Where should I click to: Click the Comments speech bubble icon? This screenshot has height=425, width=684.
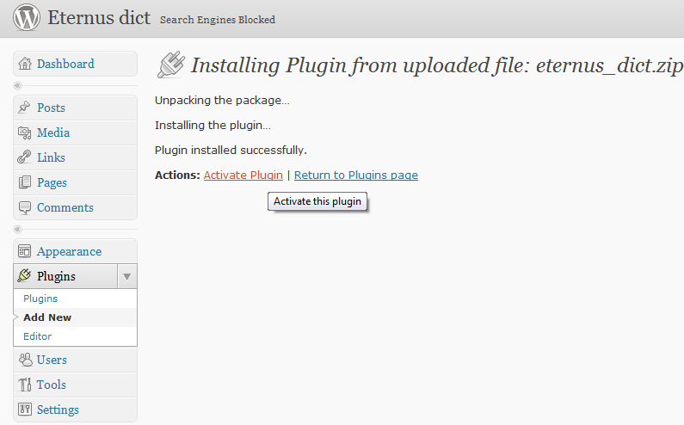[25, 207]
